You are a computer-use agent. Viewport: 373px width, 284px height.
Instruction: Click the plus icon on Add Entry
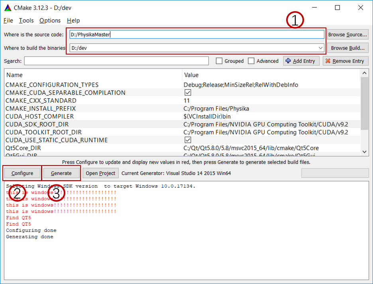288,61
